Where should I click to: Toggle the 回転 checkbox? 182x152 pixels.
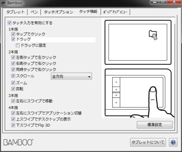pos(13,89)
